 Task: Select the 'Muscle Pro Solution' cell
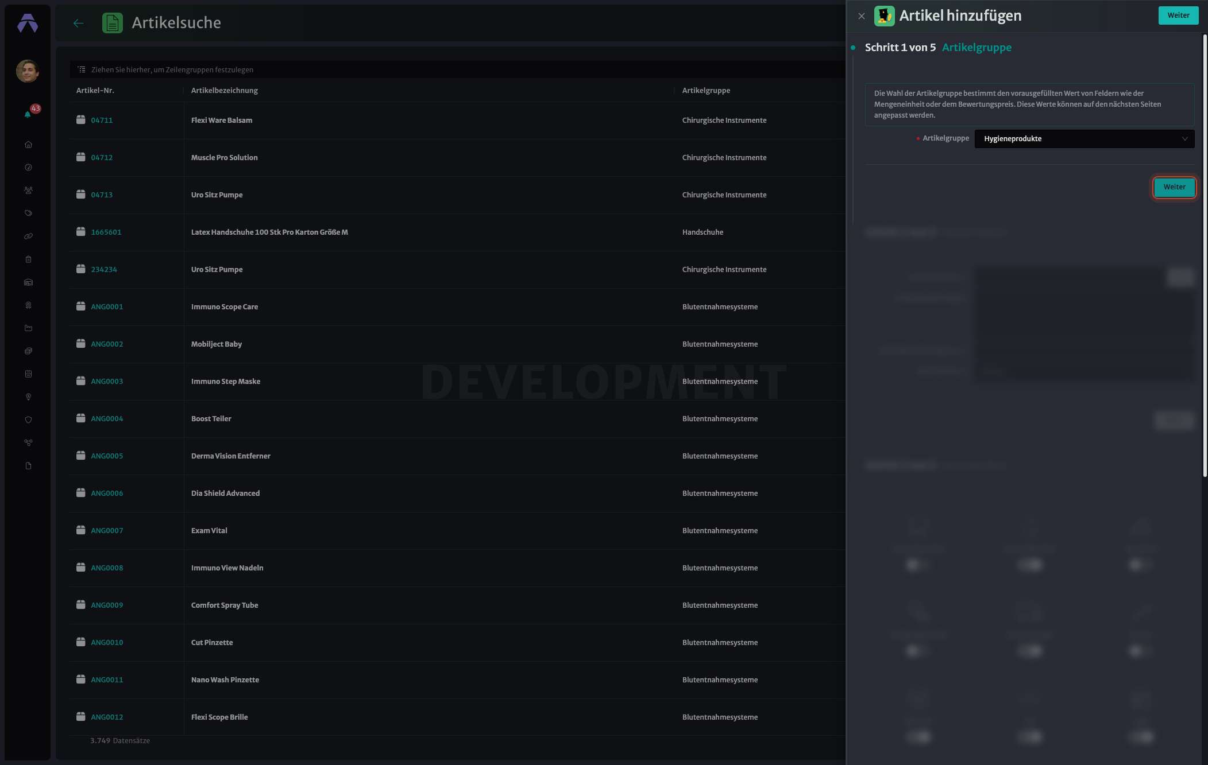tap(224, 157)
